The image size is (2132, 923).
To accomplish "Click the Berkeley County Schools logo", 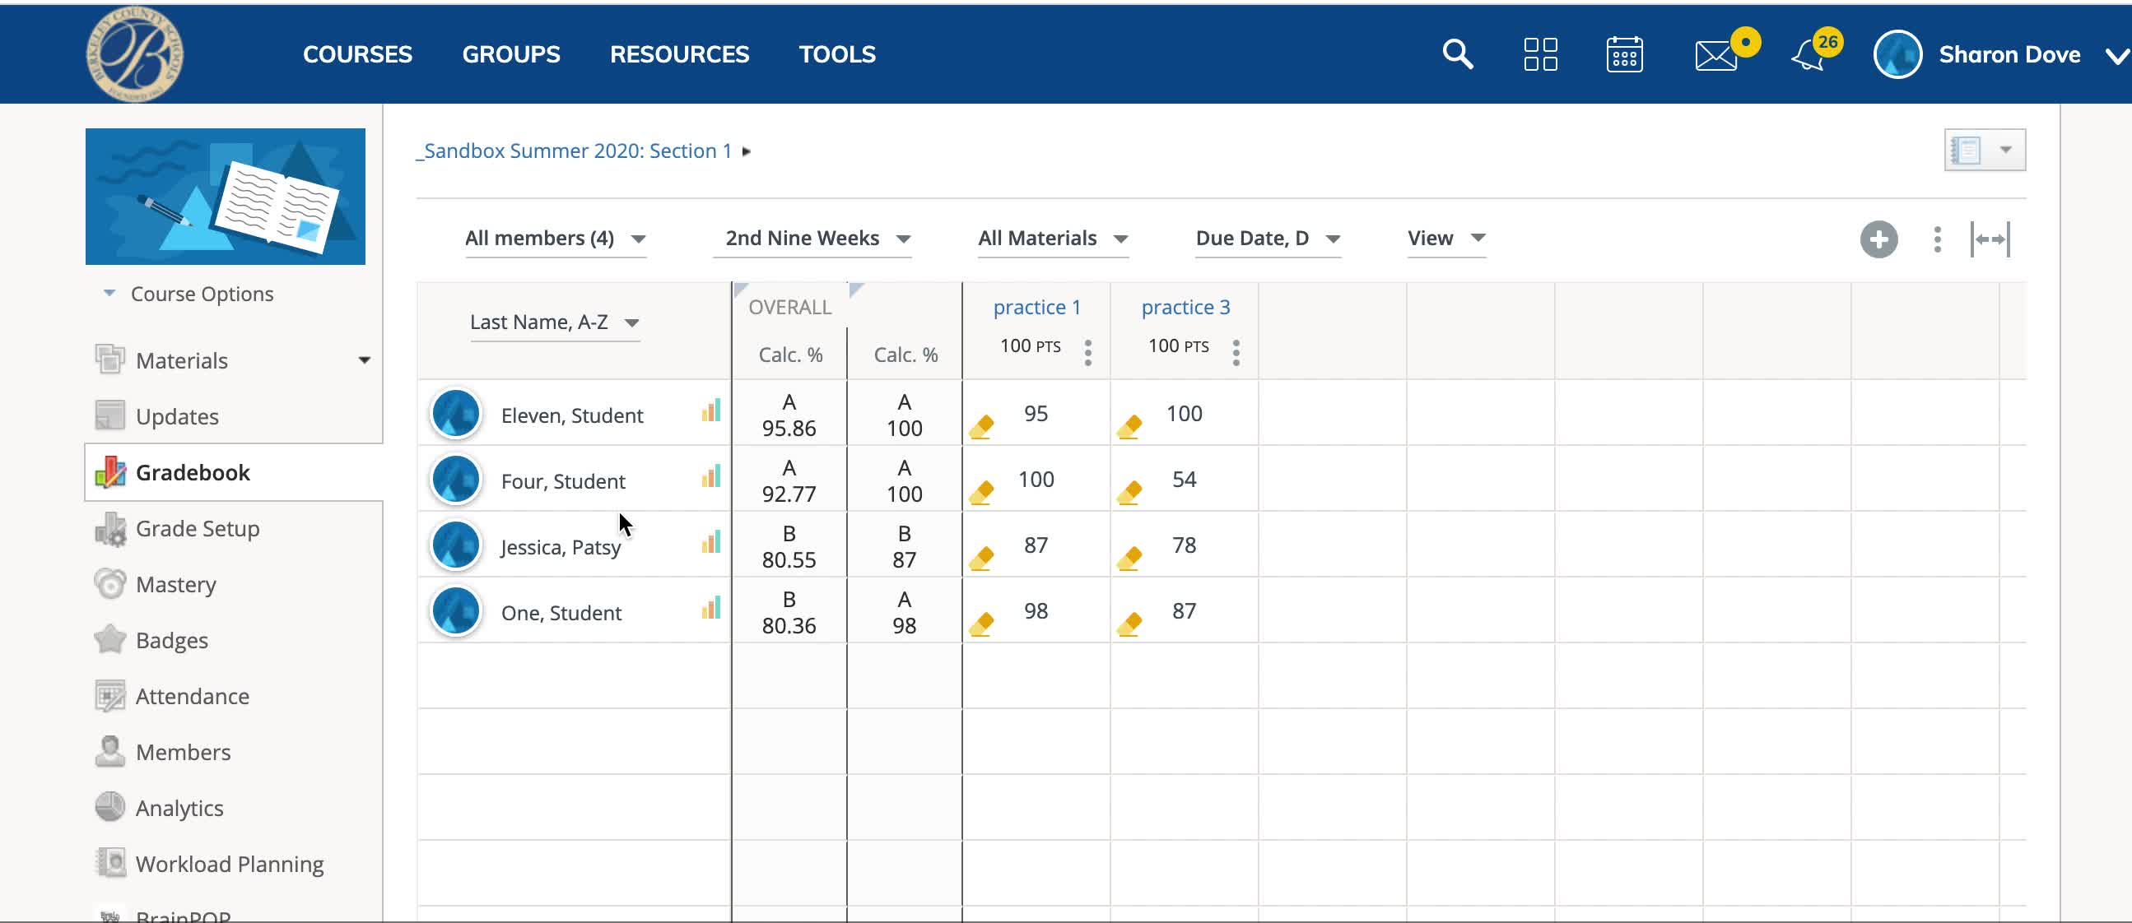I will (x=135, y=54).
